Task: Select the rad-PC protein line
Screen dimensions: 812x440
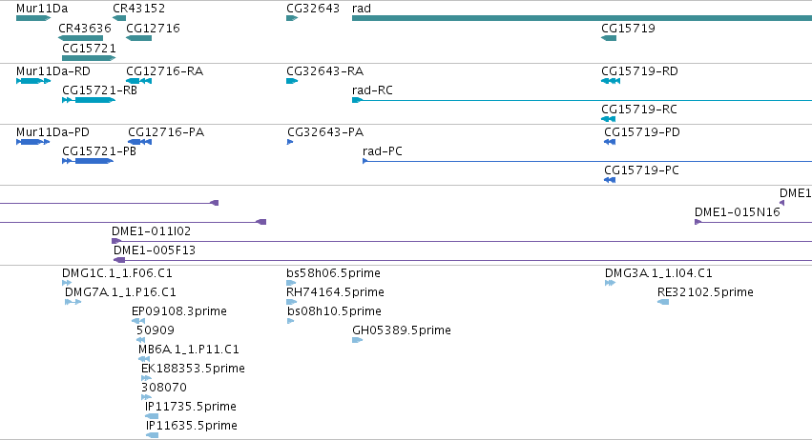Action: pos(587,161)
